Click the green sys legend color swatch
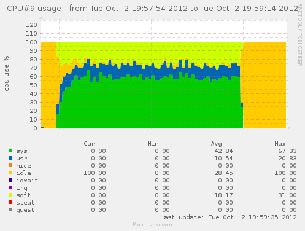The width and height of the screenshot is (305, 231). 10,151
